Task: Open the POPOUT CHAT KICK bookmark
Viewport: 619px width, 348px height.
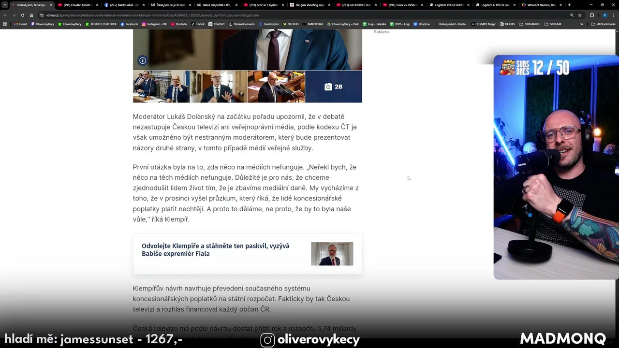Action: [101, 24]
